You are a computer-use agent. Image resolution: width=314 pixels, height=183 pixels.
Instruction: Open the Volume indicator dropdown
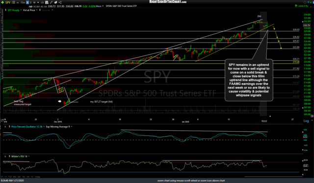52,10
